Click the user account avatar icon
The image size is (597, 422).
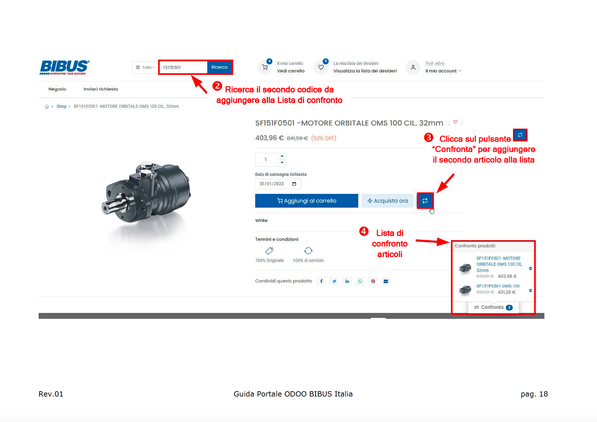coord(413,67)
